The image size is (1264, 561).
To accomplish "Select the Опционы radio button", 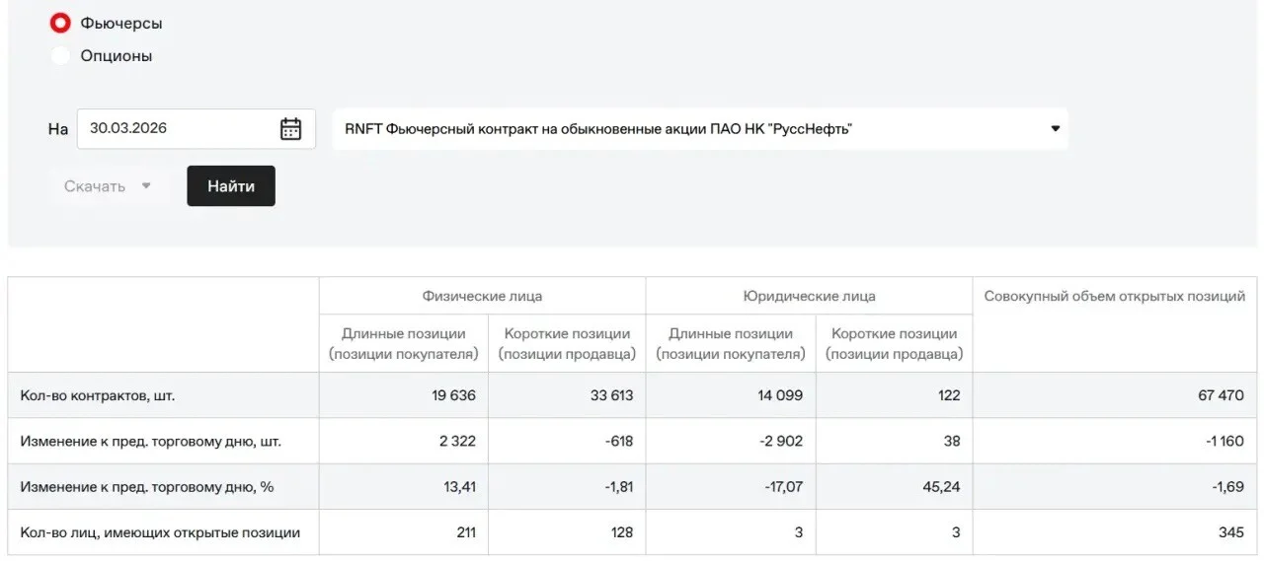I will click(x=60, y=56).
